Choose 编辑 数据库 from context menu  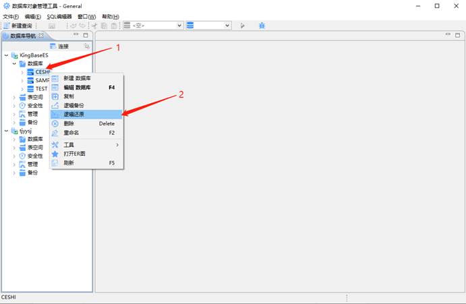pos(86,88)
